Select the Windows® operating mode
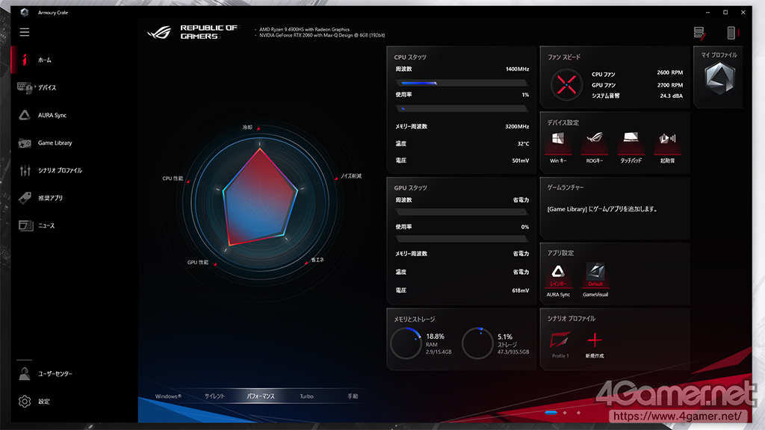The height and width of the screenshot is (430, 765). 168,396
